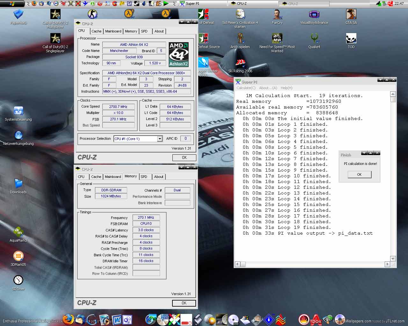Expand the Processor Selection dropdown
408x326 pixels.
(x=160, y=139)
